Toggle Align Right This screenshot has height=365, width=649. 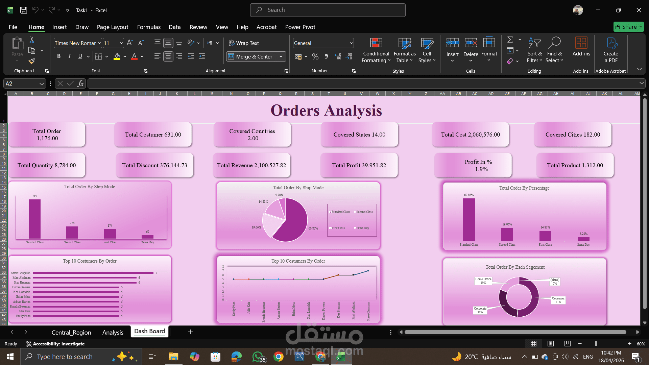point(179,56)
